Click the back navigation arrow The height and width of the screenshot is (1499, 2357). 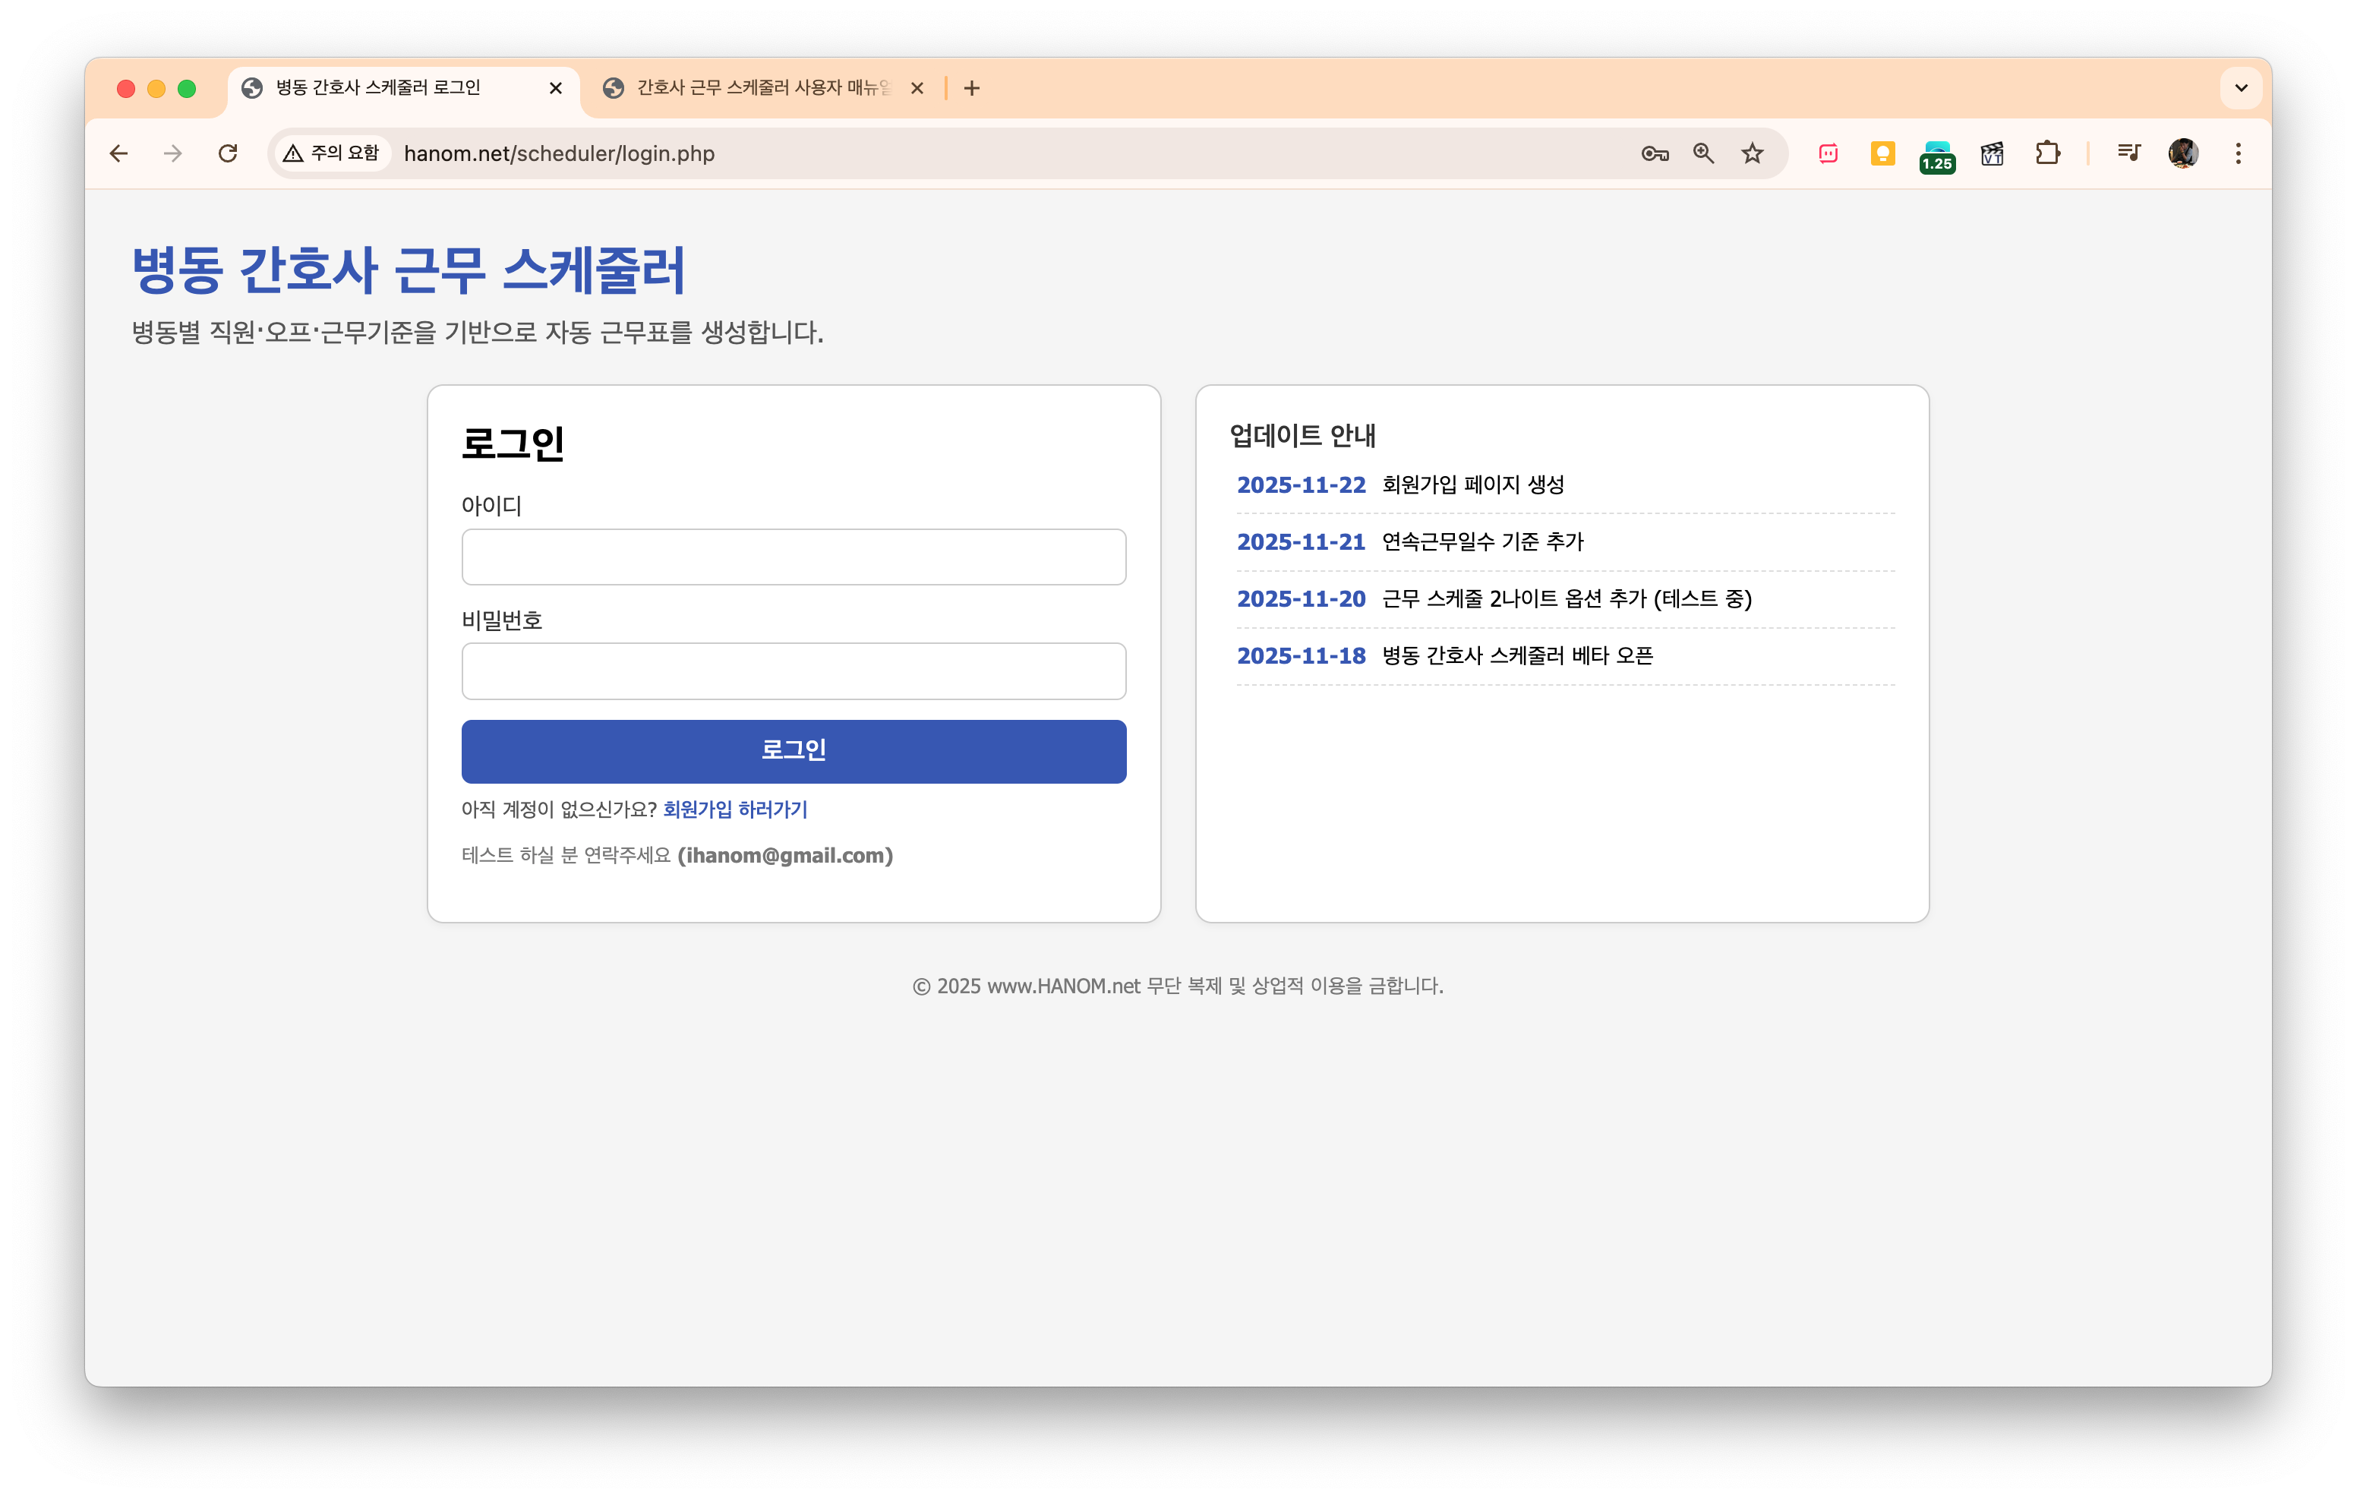pos(118,153)
